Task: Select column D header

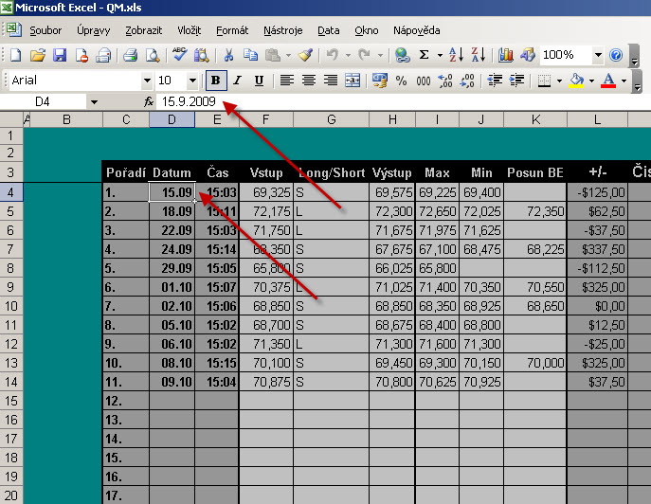Action: point(172,119)
